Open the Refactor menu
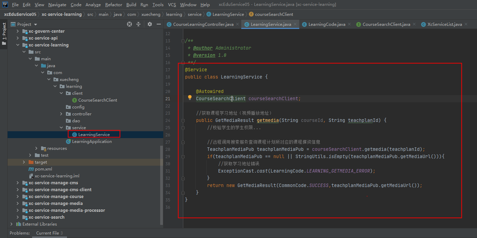477x238 pixels. pos(114,4)
